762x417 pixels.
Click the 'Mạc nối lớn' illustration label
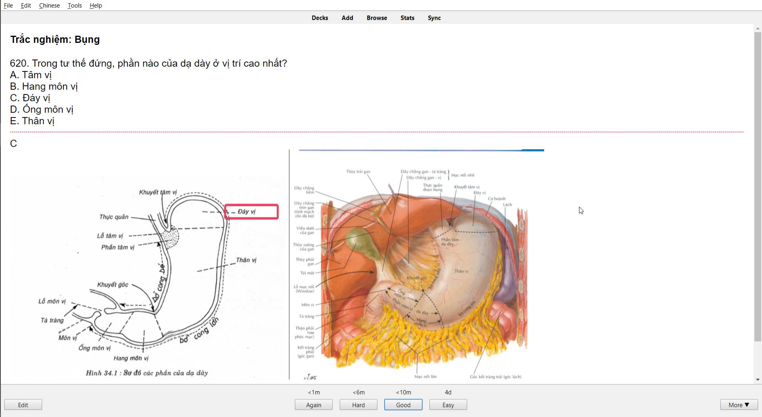click(425, 377)
